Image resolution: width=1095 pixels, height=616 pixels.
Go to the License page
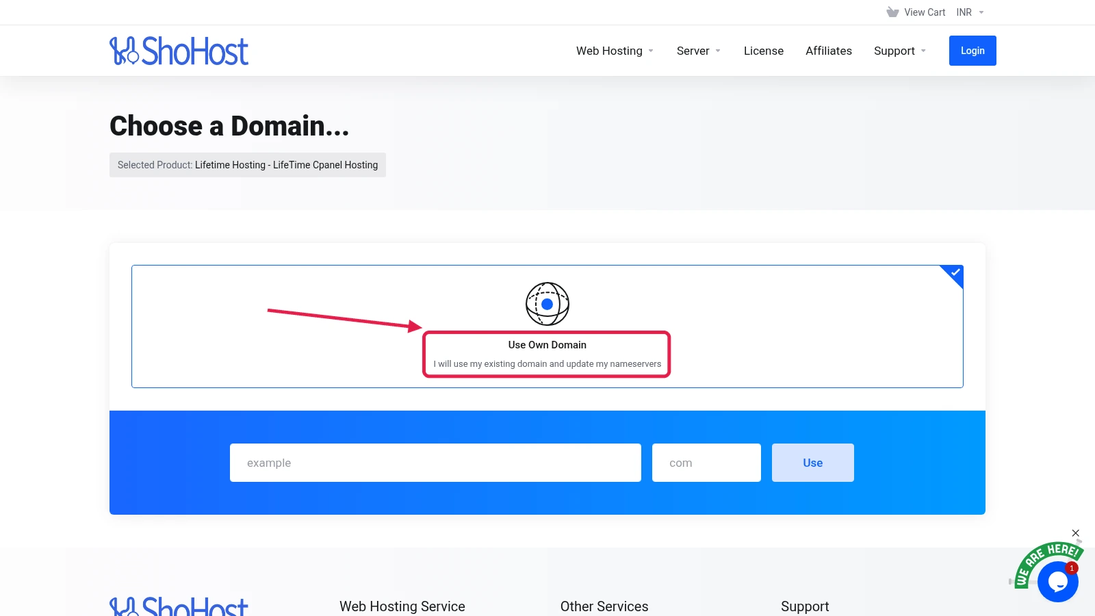(763, 51)
